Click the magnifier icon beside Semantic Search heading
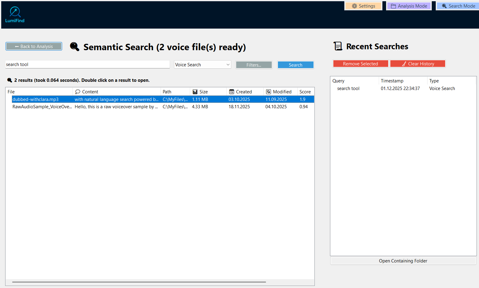This screenshot has width=479, height=288. [x=75, y=47]
